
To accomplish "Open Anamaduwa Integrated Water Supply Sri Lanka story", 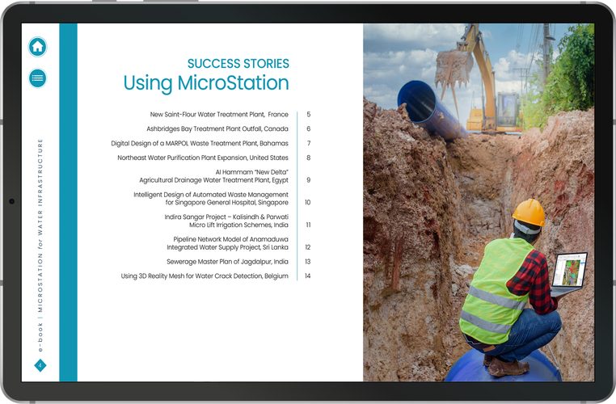I will point(227,243).
